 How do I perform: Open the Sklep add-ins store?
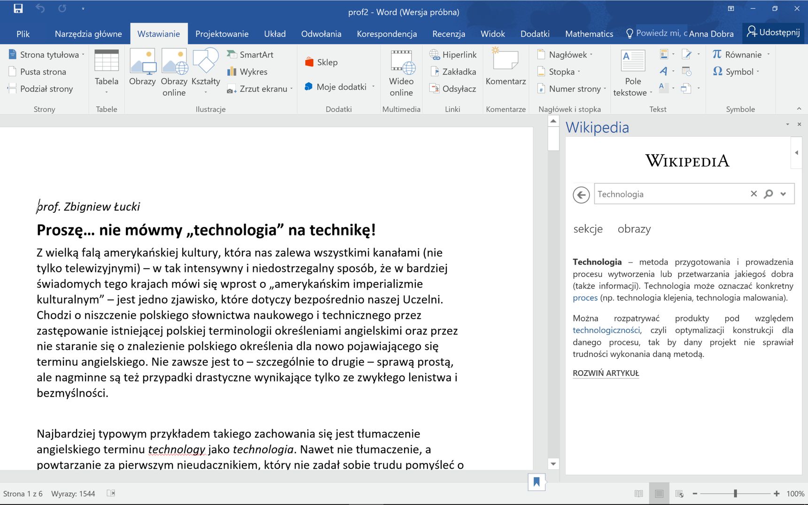(321, 62)
